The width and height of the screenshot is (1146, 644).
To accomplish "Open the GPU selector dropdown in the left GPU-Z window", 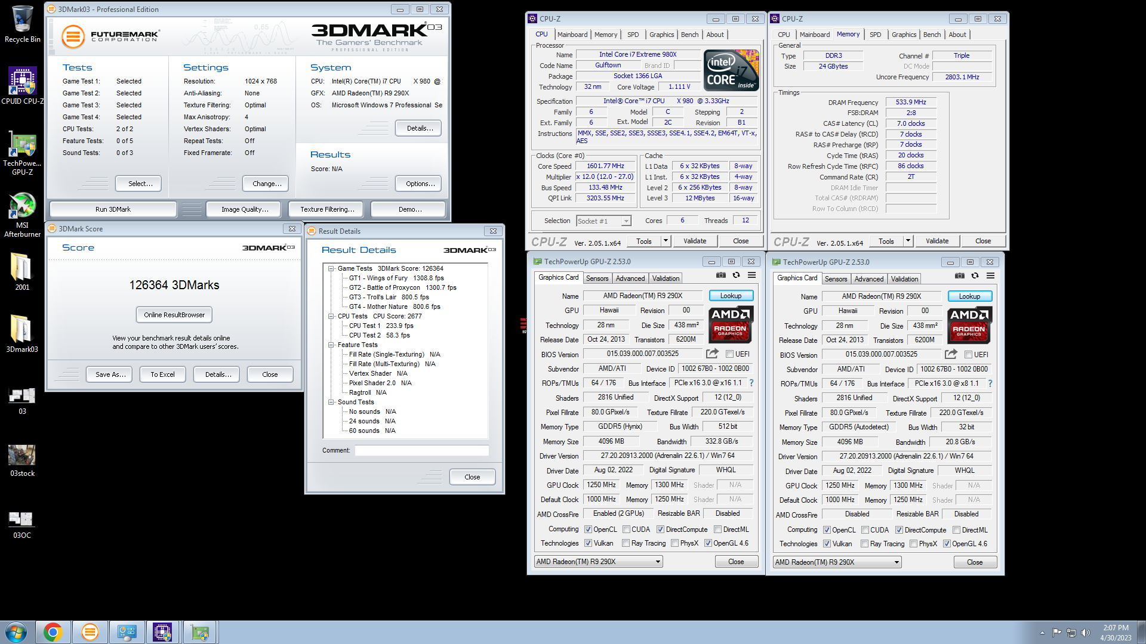I will [599, 562].
